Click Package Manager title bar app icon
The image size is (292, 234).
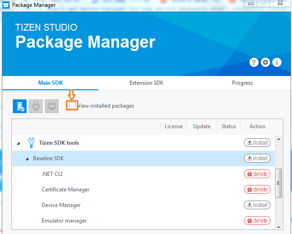pyautogui.click(x=5, y=5)
